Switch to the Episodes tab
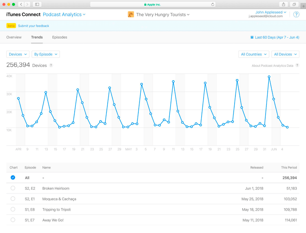Viewport: 306px width, 233px height. 60,37
